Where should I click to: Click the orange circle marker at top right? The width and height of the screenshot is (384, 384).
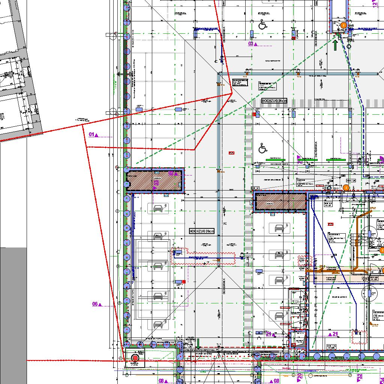click(x=343, y=25)
